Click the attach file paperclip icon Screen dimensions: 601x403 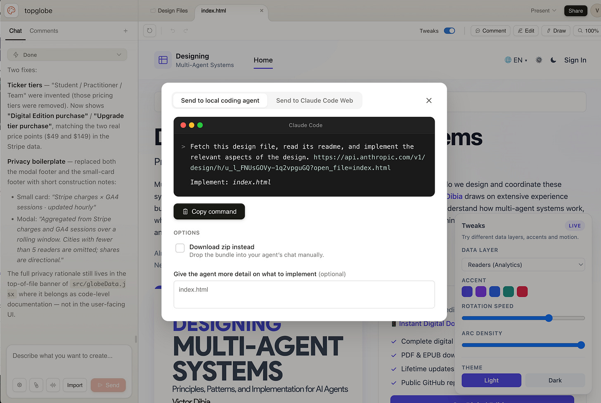[x=36, y=385]
